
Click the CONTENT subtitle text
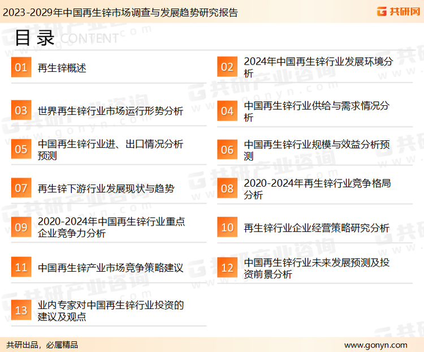(x=89, y=38)
